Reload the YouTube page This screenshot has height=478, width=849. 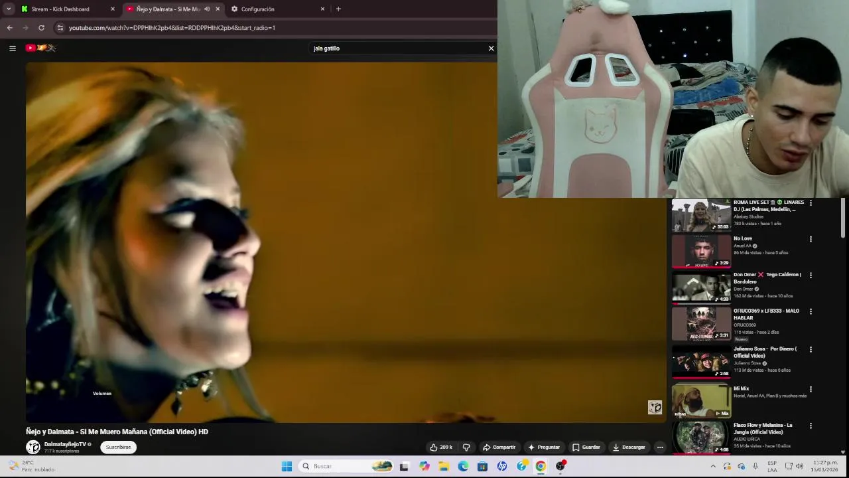(x=41, y=28)
